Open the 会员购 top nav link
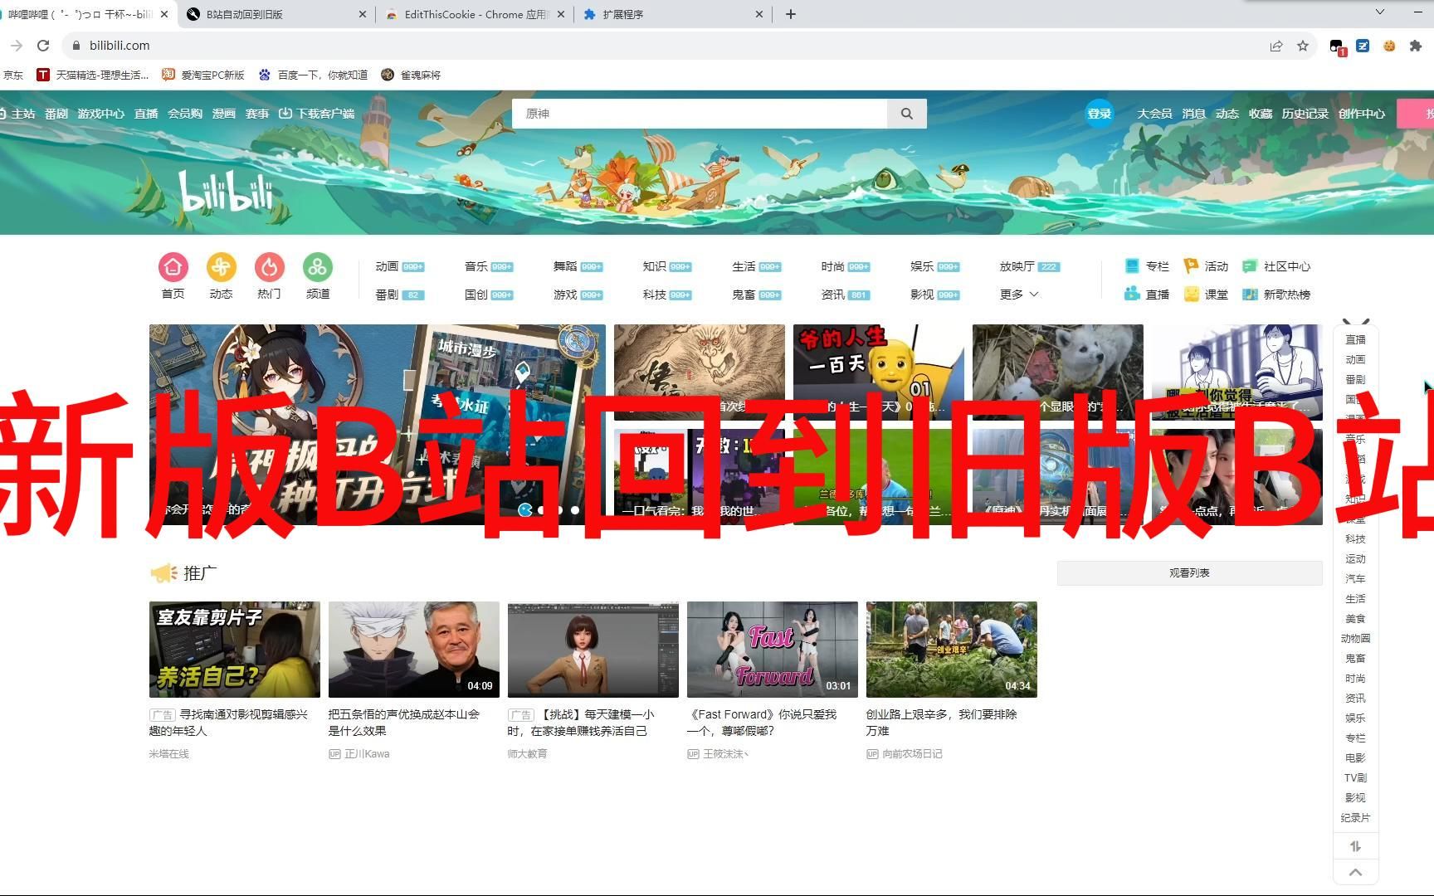1434x896 pixels. pos(185,114)
